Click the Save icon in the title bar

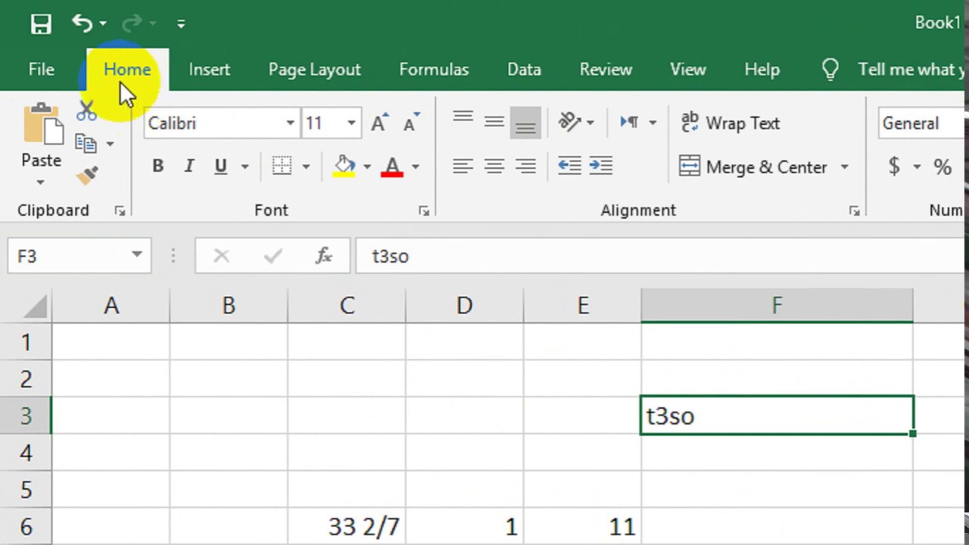point(41,23)
